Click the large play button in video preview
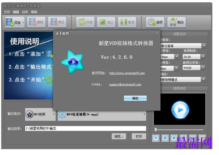 (180, 110)
